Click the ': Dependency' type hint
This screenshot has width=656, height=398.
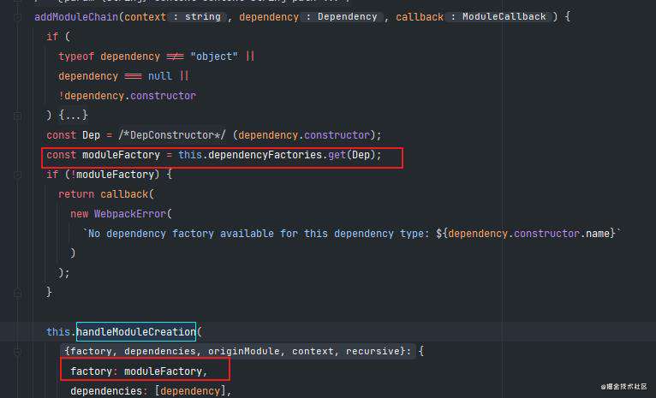tap(342, 17)
